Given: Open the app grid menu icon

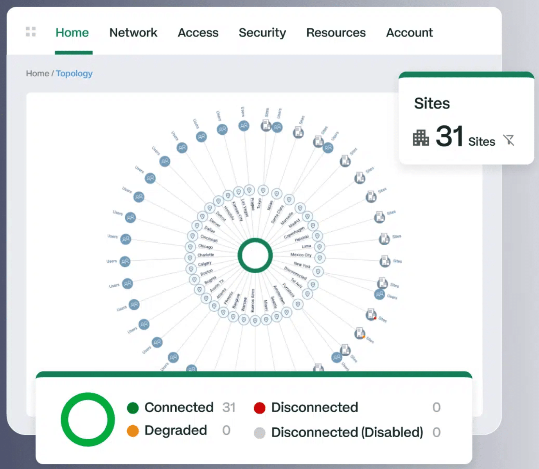Looking at the screenshot, I should coord(31,32).
